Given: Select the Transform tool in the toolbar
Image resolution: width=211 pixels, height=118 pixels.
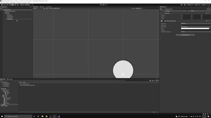Looking at the screenshot, I should pos(15,5).
